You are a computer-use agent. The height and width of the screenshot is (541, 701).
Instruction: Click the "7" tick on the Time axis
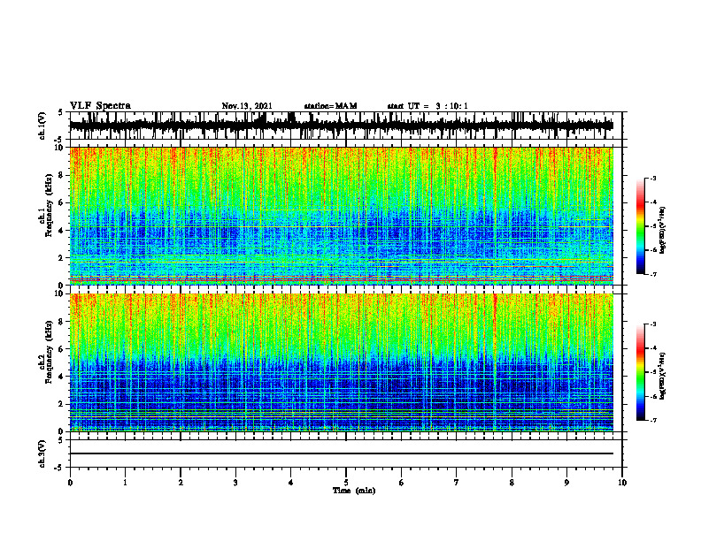(x=457, y=483)
